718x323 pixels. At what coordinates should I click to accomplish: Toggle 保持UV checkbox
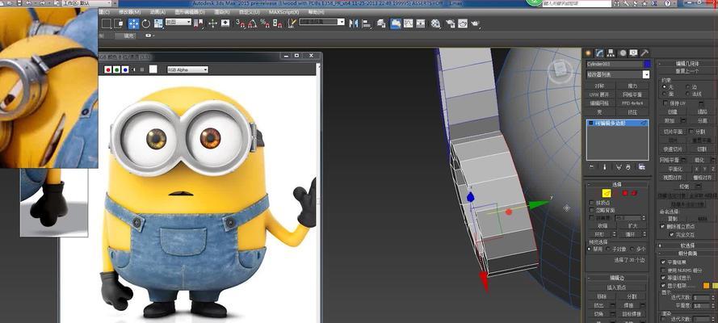pyautogui.click(x=666, y=103)
